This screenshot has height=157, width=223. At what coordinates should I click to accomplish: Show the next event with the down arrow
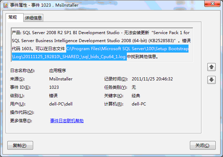coord(212,80)
